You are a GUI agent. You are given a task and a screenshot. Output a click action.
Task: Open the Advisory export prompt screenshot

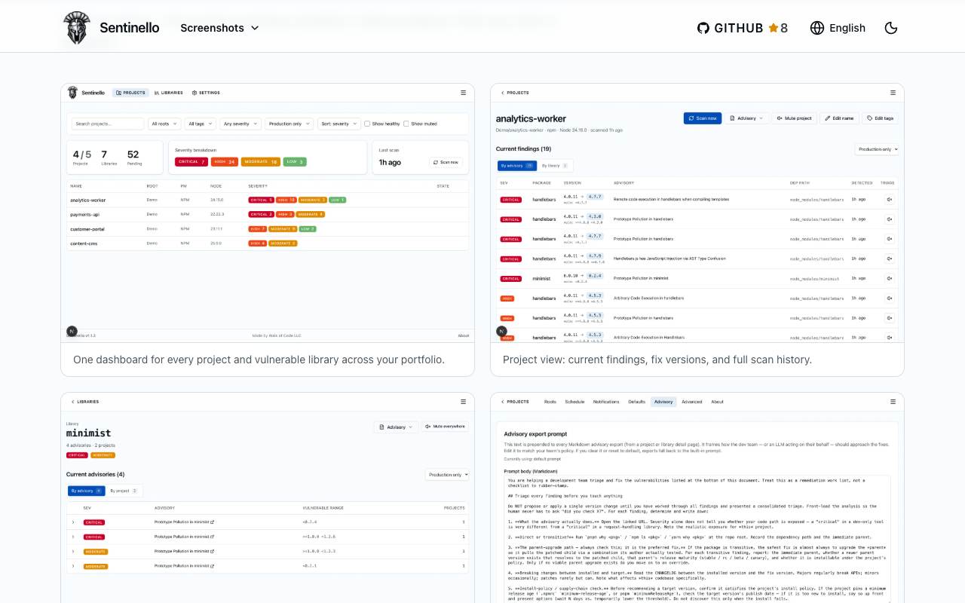(x=697, y=497)
